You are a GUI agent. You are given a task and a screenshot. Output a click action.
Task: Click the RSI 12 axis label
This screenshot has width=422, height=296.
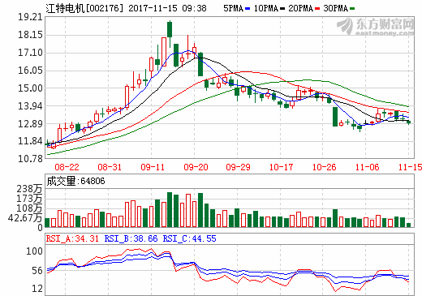(37, 289)
